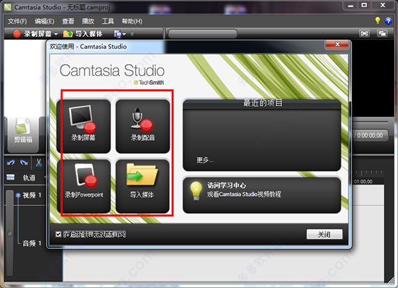
Task: Click the 录制Powerpoint tile
Action: [84, 186]
